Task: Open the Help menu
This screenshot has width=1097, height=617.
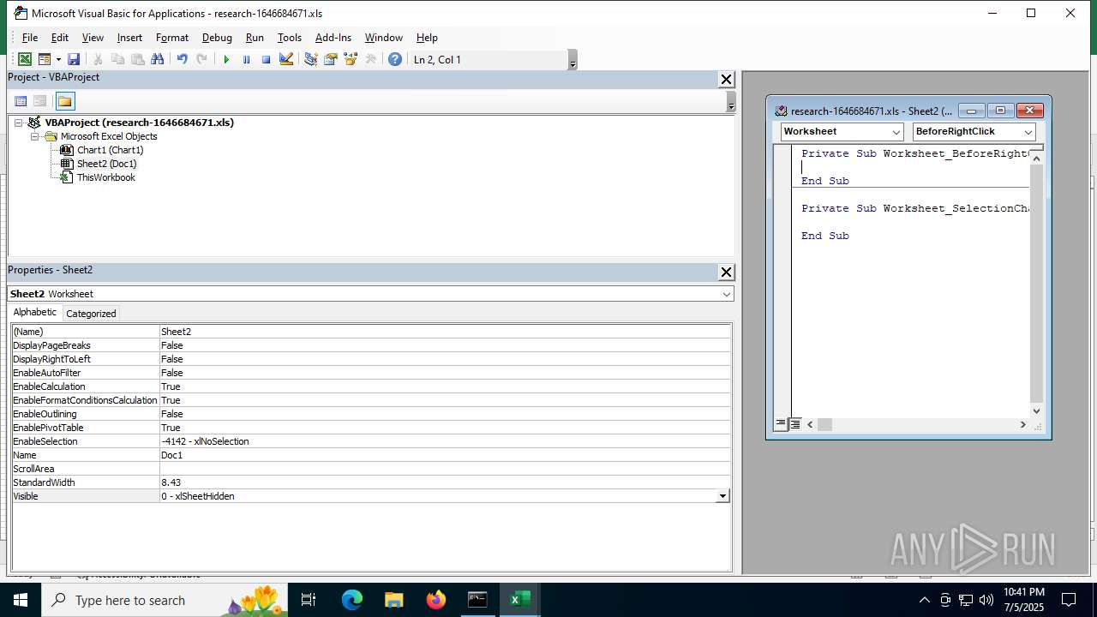Action: point(427,38)
